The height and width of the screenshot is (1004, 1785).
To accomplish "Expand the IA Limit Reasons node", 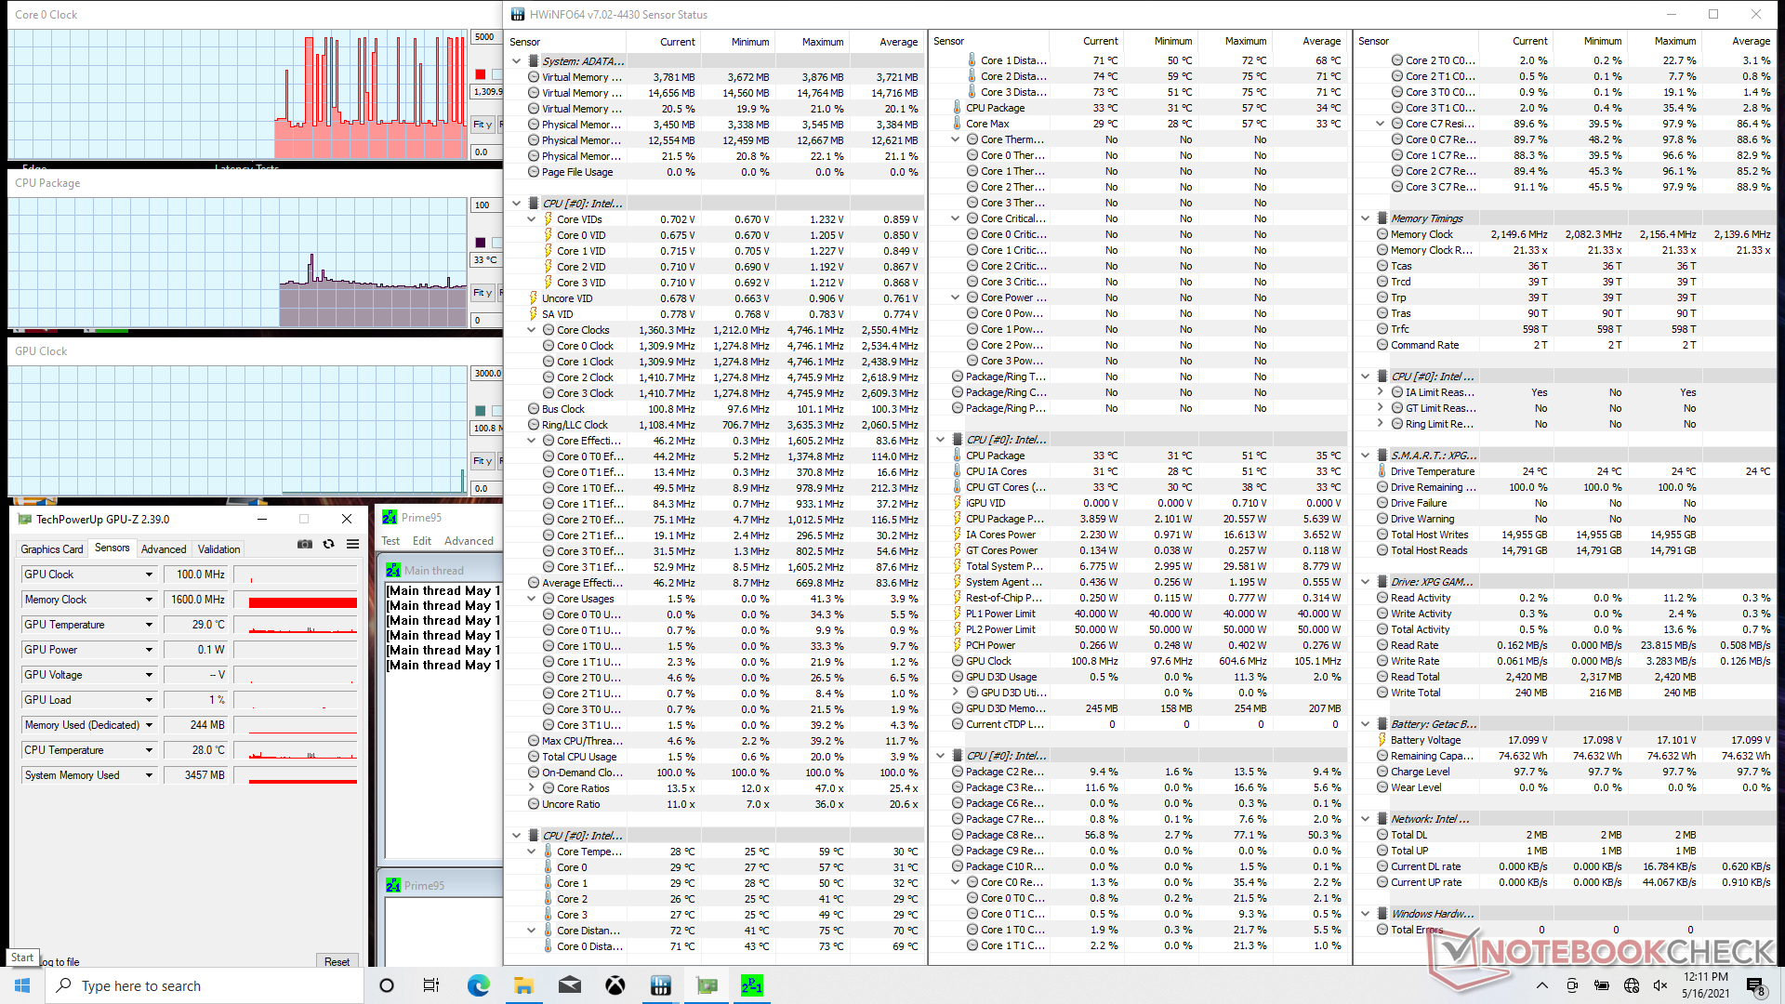I will pyautogui.click(x=1381, y=392).
